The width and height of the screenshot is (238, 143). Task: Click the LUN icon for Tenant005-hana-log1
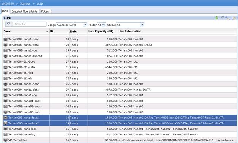point(5,129)
